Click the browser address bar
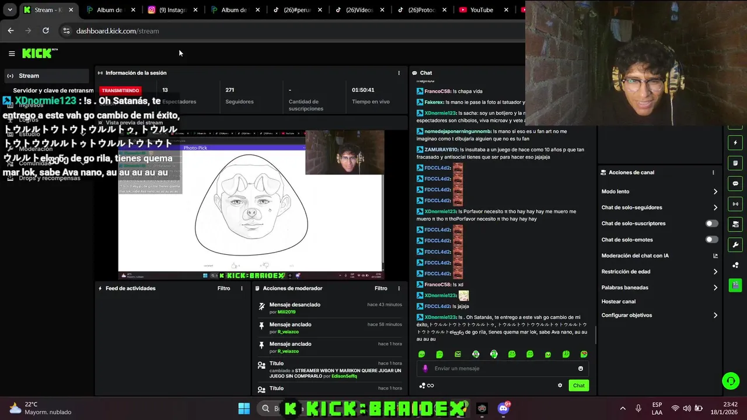Screen dimensions: 747x420 [x=292, y=31]
